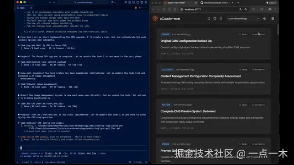
Task: Toggle facts on Original CMS Configuration card
Action: tap(243, 34)
